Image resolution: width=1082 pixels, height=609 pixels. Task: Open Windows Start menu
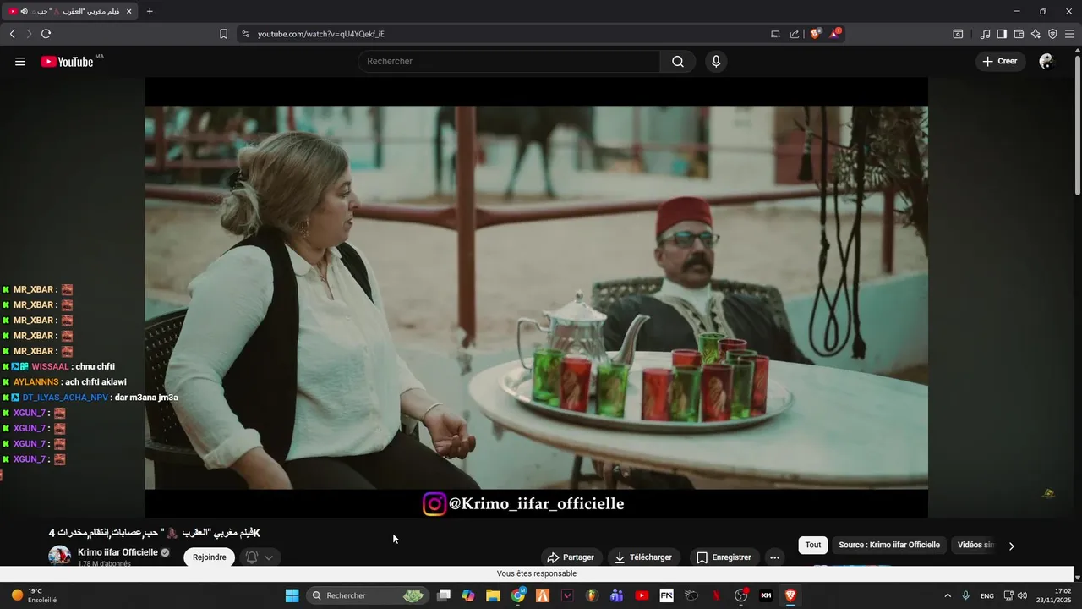click(x=292, y=595)
